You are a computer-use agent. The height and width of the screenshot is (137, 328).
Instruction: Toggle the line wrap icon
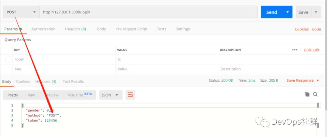pyautogui.click(x=130, y=95)
